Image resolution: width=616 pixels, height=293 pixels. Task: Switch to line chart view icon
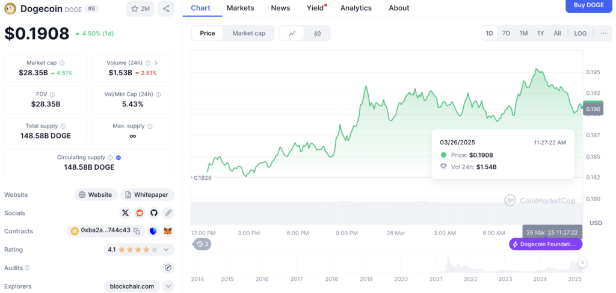[x=292, y=33]
